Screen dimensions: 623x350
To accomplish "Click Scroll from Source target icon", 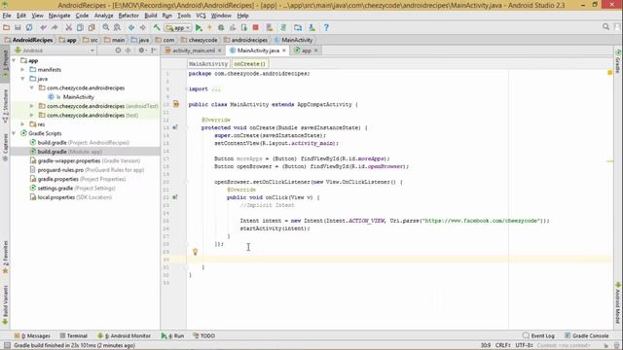I will [x=118, y=51].
